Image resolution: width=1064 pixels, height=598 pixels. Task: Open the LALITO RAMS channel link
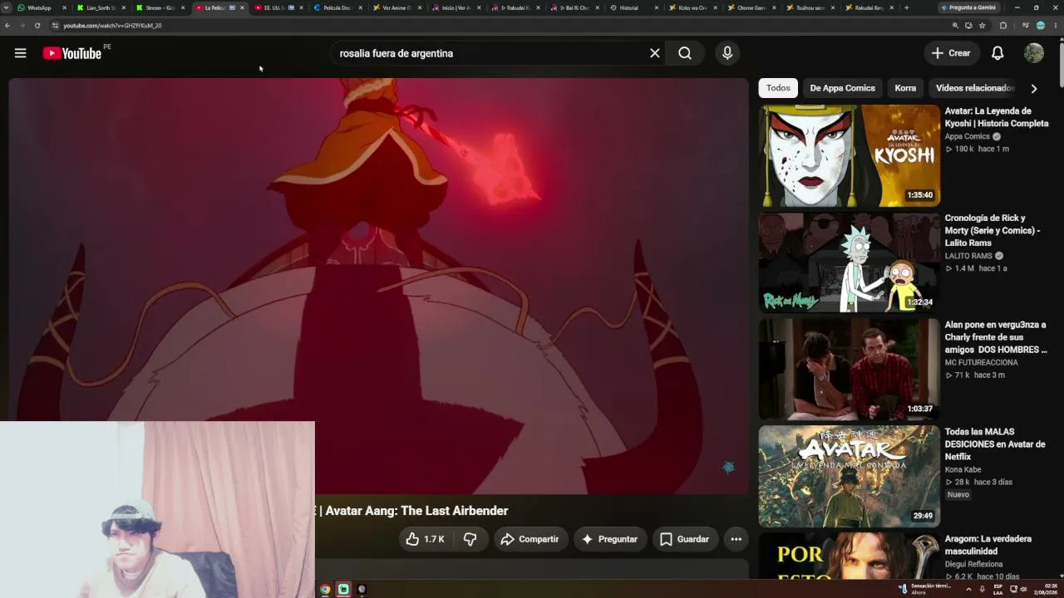(x=968, y=256)
